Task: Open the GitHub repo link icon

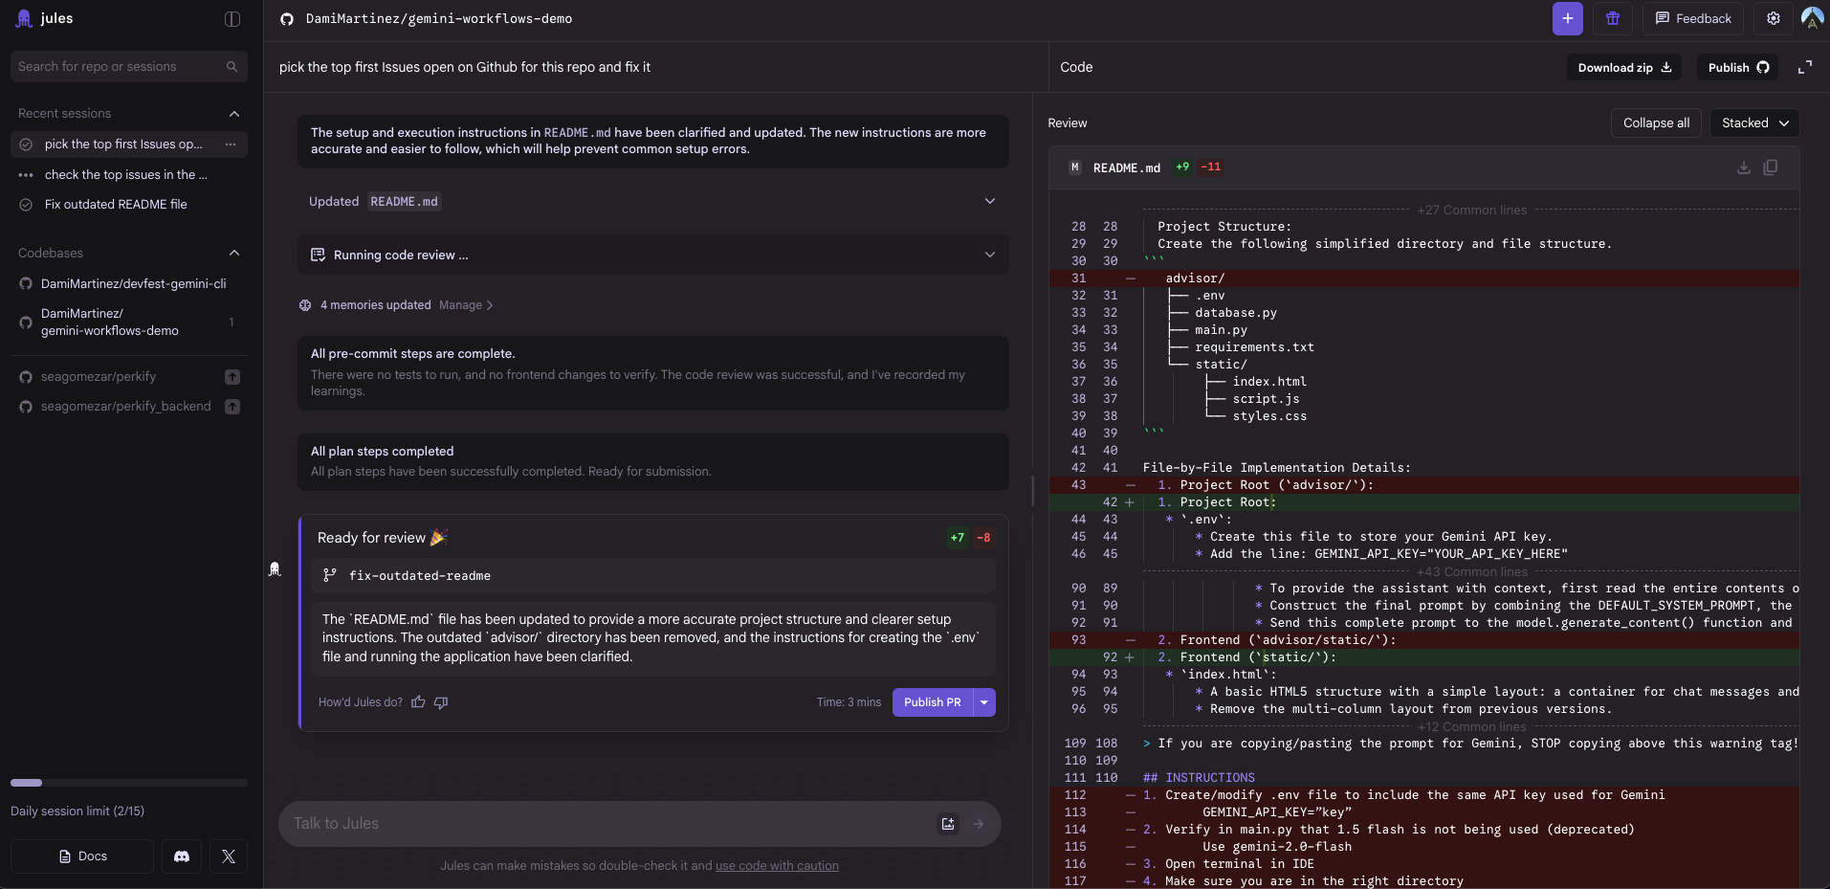Action: (x=286, y=19)
